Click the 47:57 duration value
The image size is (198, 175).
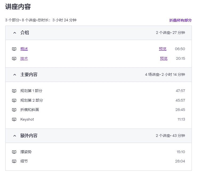tap(180, 91)
